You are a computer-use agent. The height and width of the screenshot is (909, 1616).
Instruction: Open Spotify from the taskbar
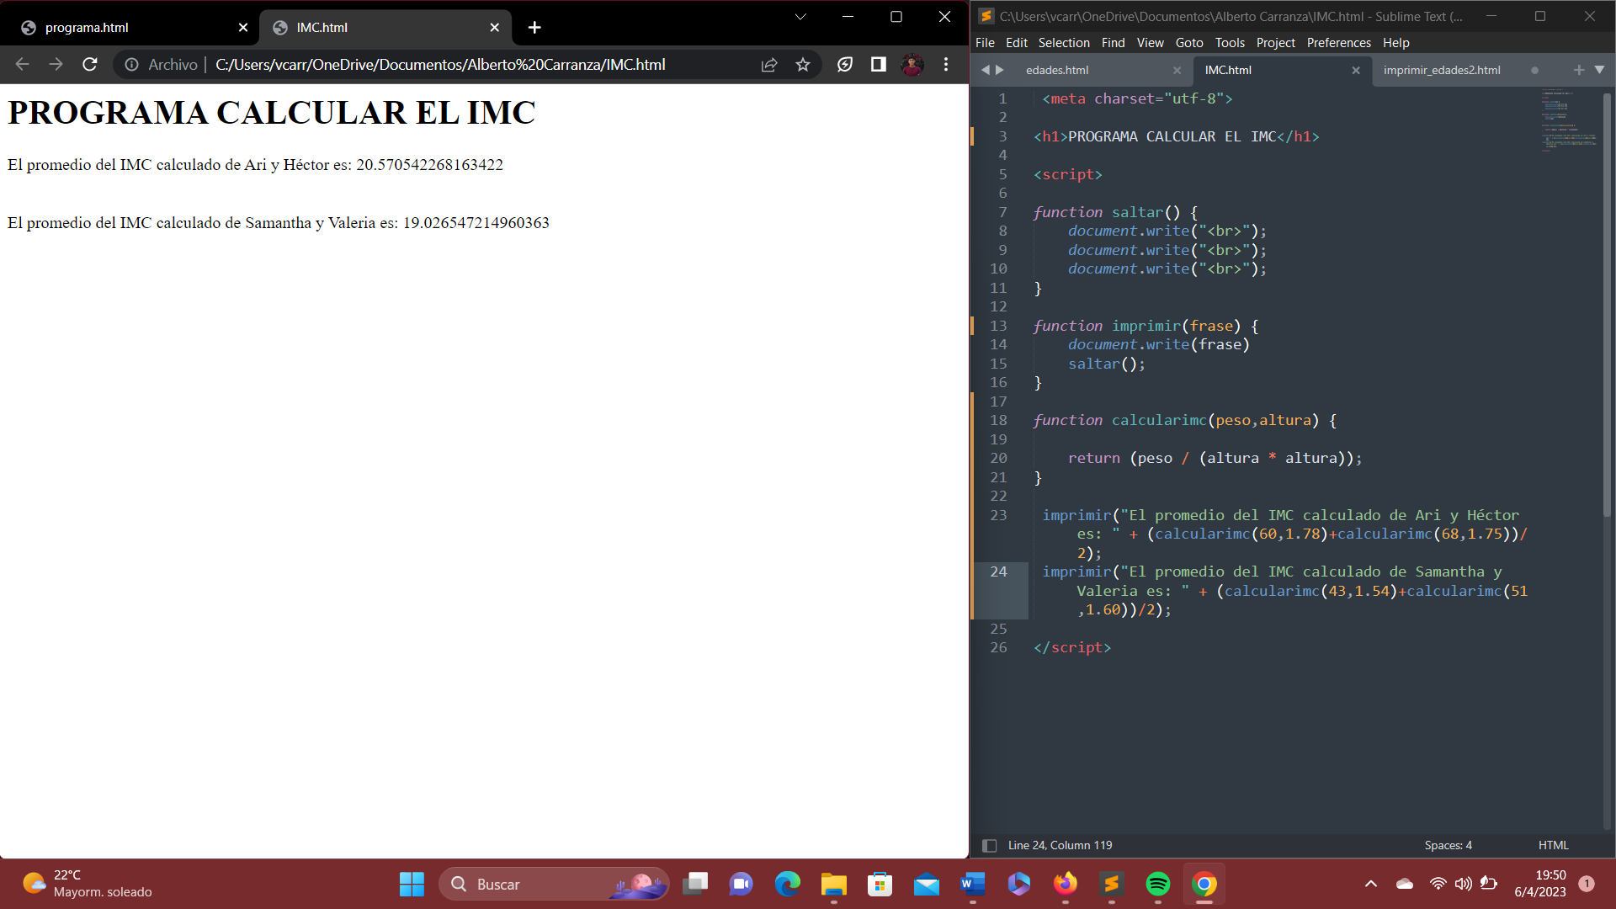[x=1158, y=884]
